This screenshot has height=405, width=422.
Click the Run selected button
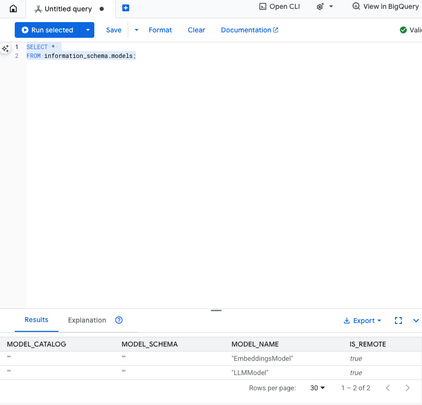[47, 30]
